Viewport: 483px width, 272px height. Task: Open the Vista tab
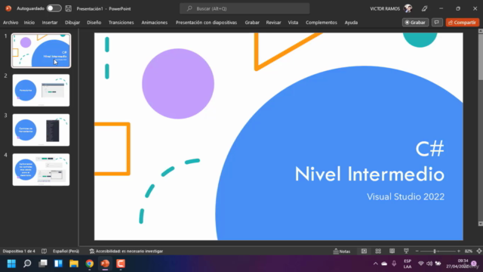[x=293, y=23]
